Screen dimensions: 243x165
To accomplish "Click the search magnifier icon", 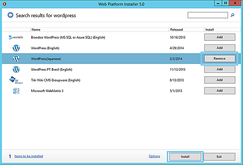I will 232,15.
